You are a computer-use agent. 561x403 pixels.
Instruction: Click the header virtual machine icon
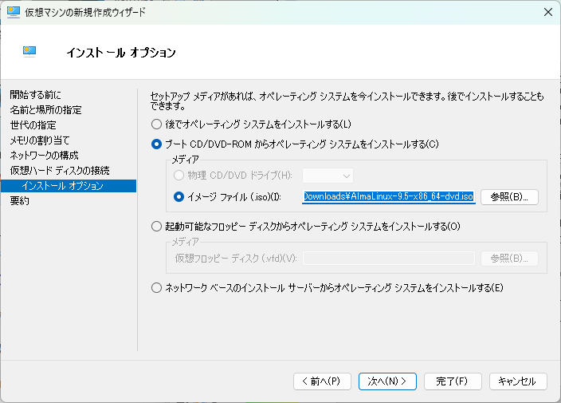click(x=30, y=52)
